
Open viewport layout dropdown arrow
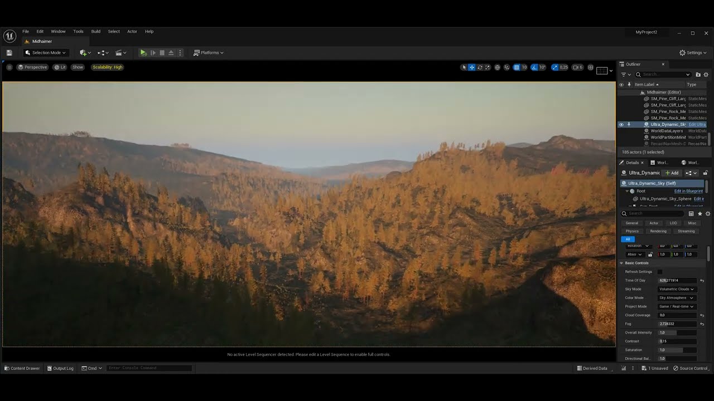(x=611, y=71)
